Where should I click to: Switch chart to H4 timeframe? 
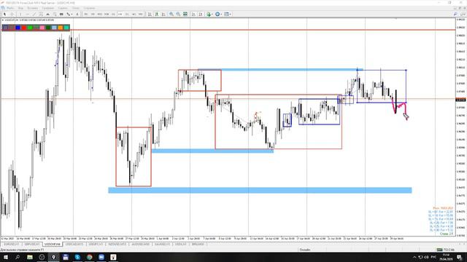coord(120,14)
